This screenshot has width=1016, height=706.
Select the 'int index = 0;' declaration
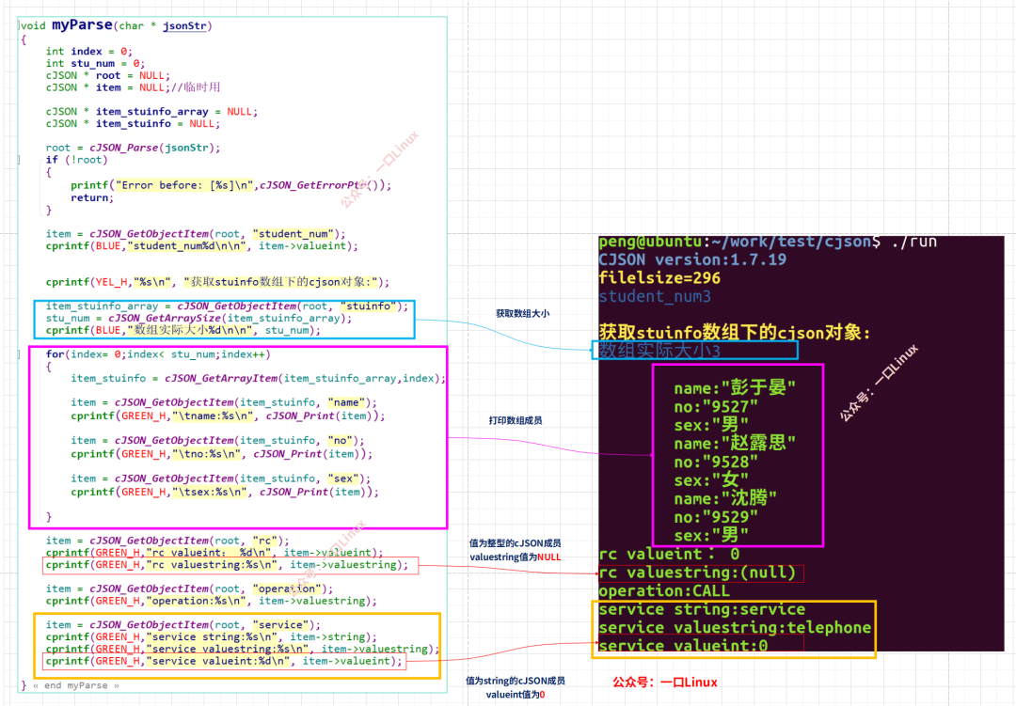point(88,51)
